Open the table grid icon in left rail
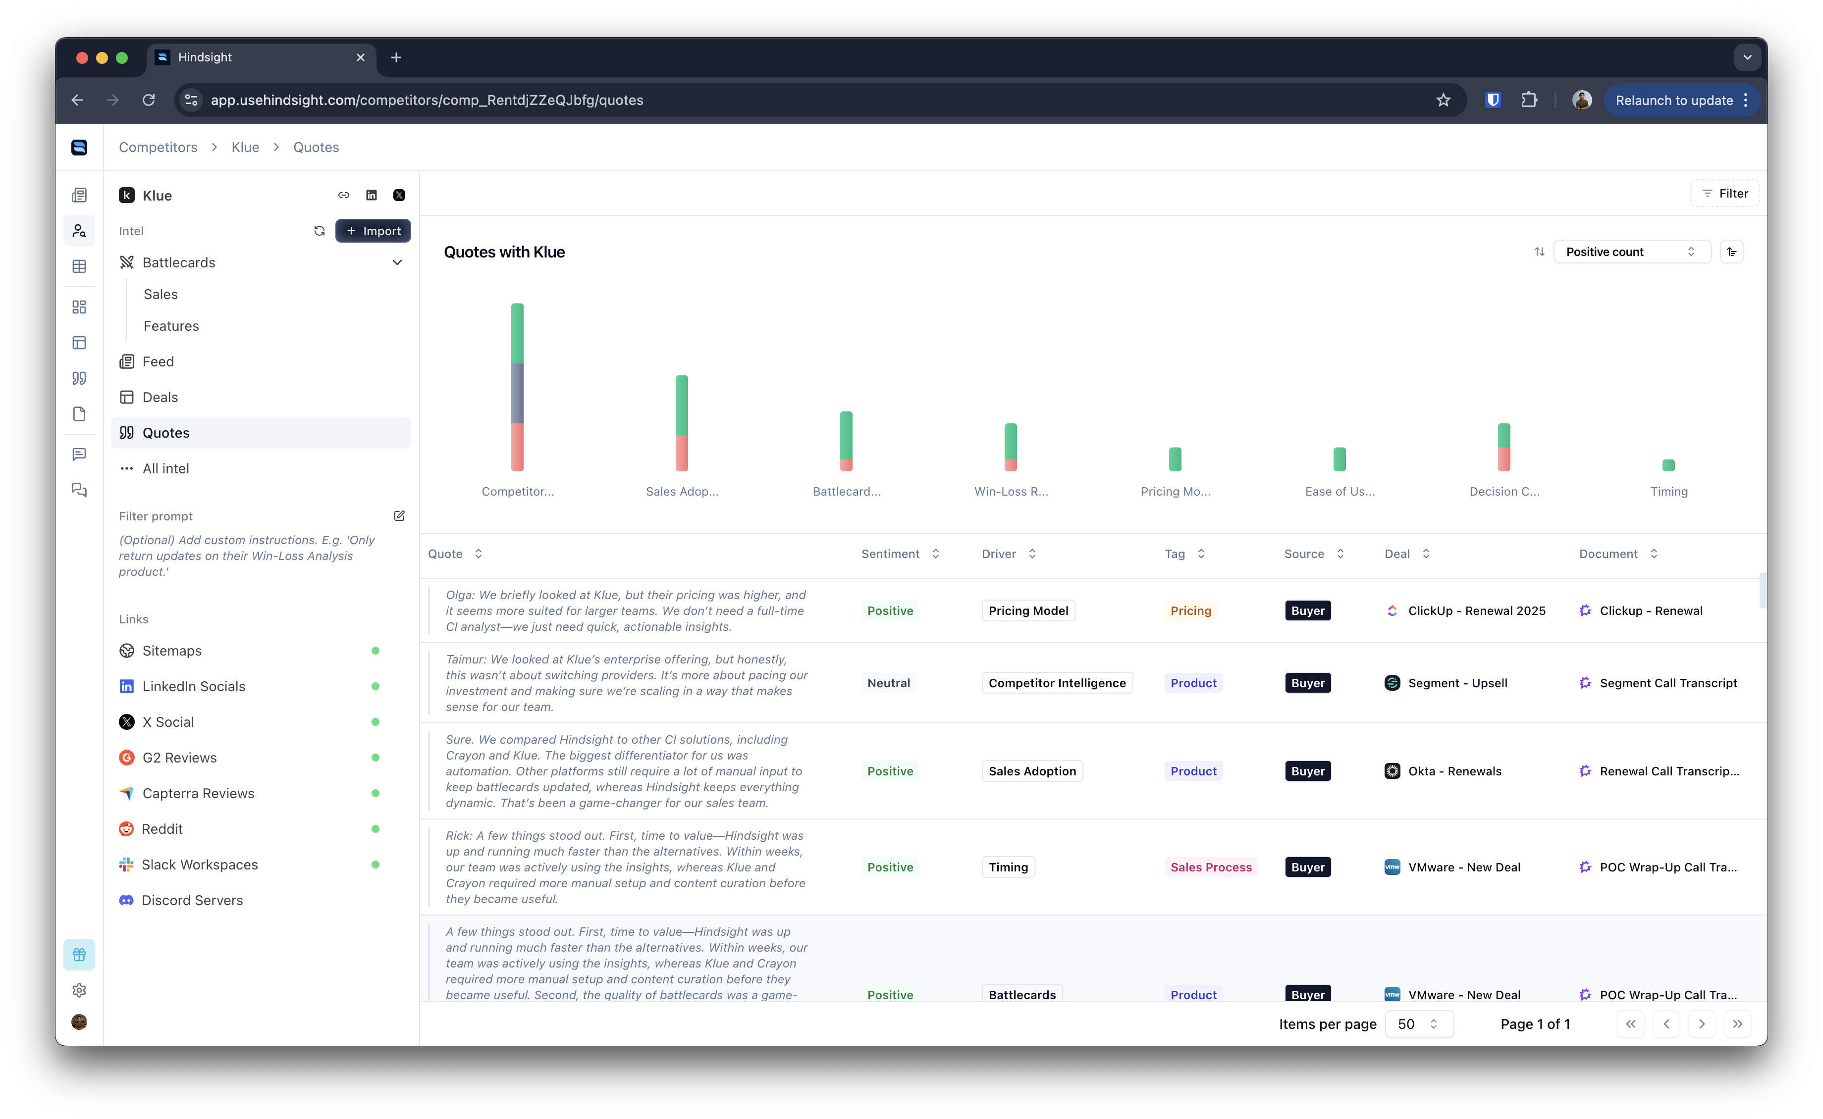The width and height of the screenshot is (1823, 1119). (x=79, y=266)
